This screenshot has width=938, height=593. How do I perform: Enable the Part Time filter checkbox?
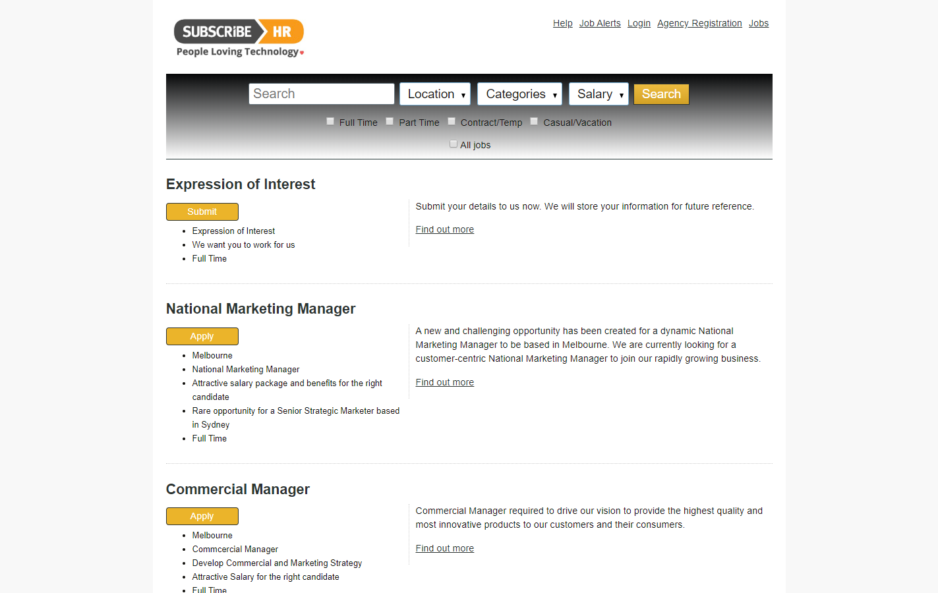click(x=390, y=121)
